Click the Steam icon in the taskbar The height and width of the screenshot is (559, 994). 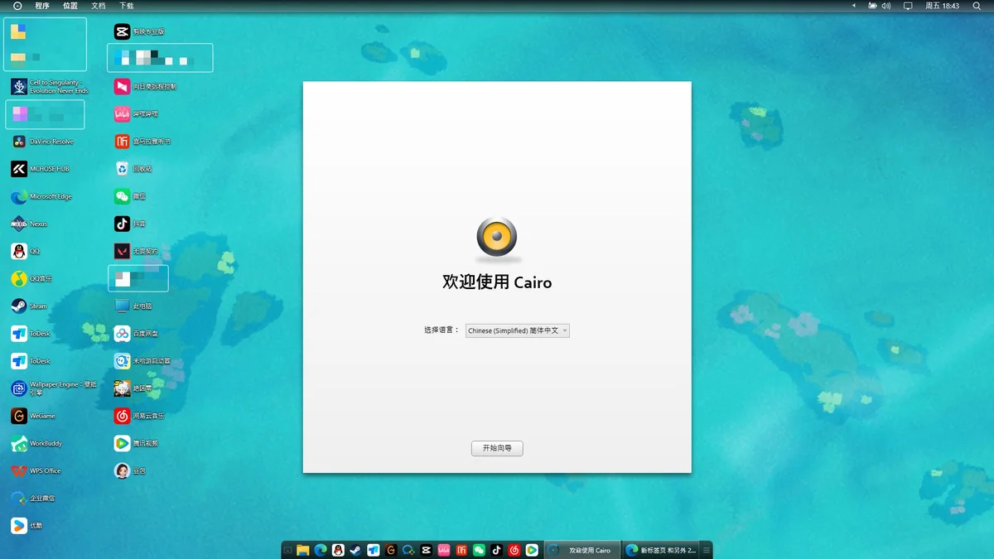355,550
